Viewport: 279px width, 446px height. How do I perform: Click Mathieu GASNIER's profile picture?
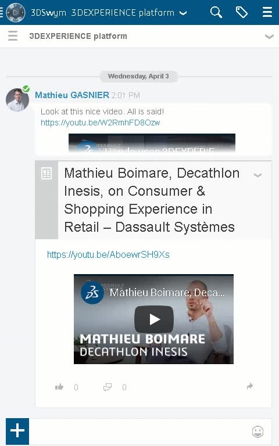[17, 99]
